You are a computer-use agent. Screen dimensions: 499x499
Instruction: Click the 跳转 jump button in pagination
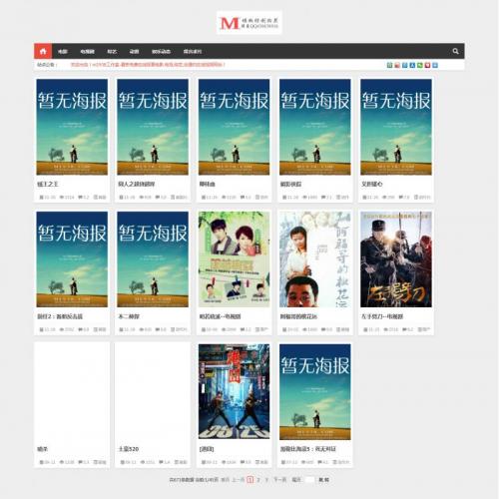[323, 480]
